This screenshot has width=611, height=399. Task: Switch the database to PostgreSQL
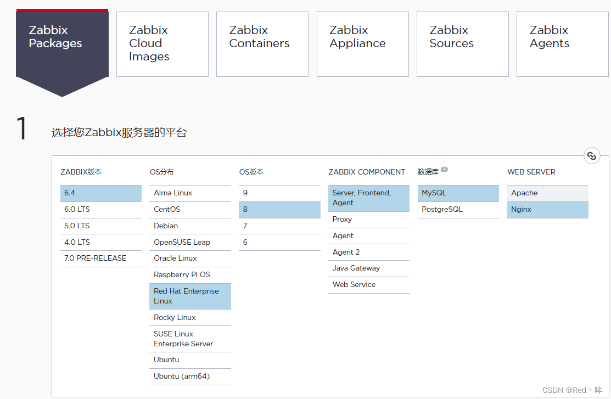458,209
